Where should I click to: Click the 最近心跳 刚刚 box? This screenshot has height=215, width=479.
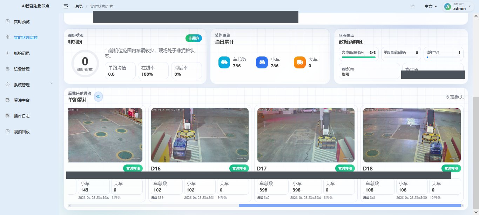tap(369, 71)
